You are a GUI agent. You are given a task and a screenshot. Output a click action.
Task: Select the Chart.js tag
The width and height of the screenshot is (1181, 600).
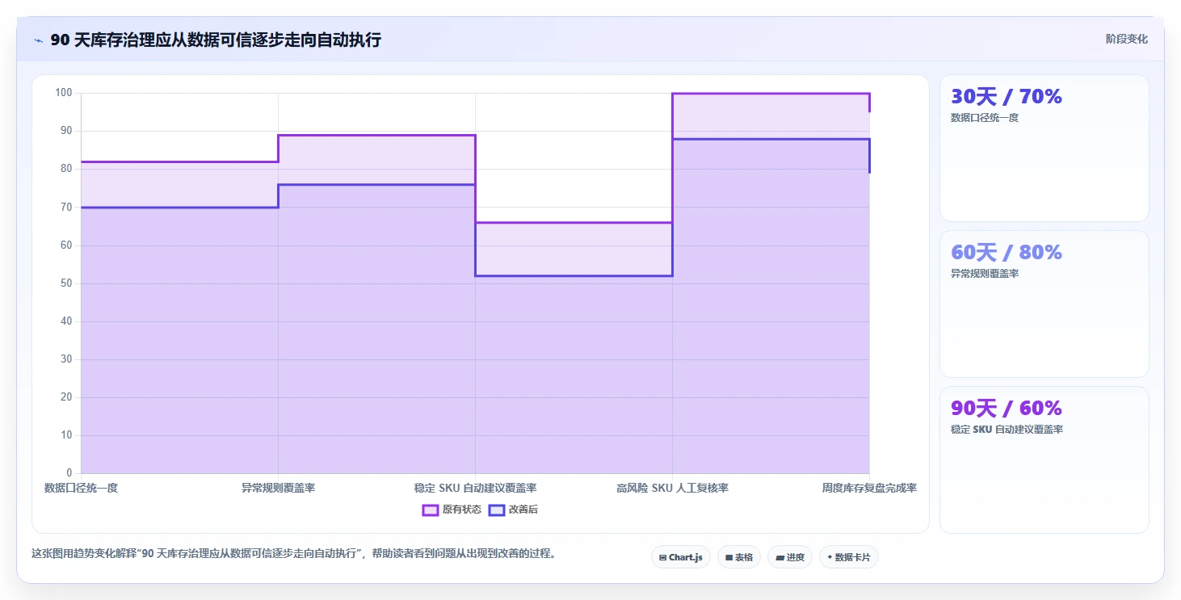[680, 557]
